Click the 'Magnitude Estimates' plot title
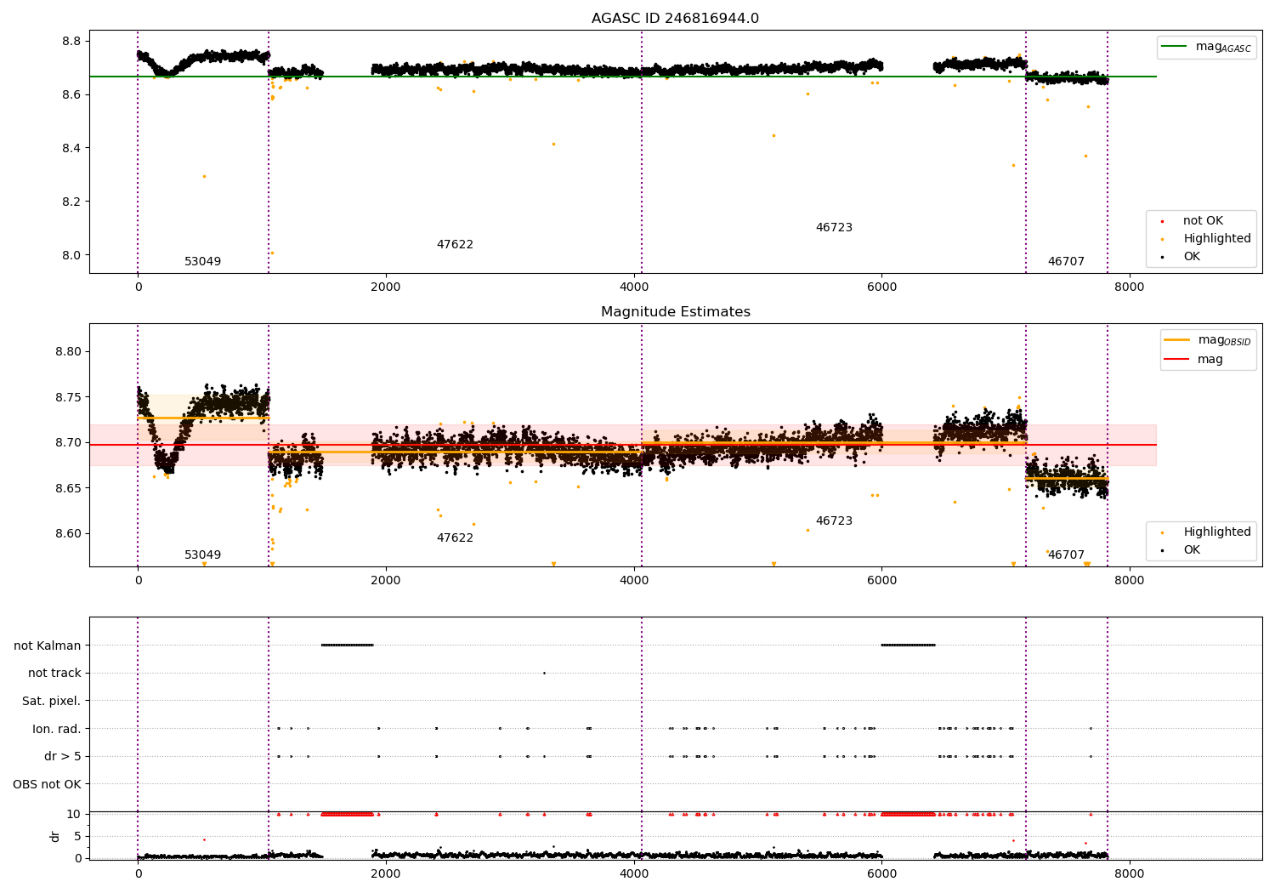The height and width of the screenshot is (893, 1275). pos(675,312)
